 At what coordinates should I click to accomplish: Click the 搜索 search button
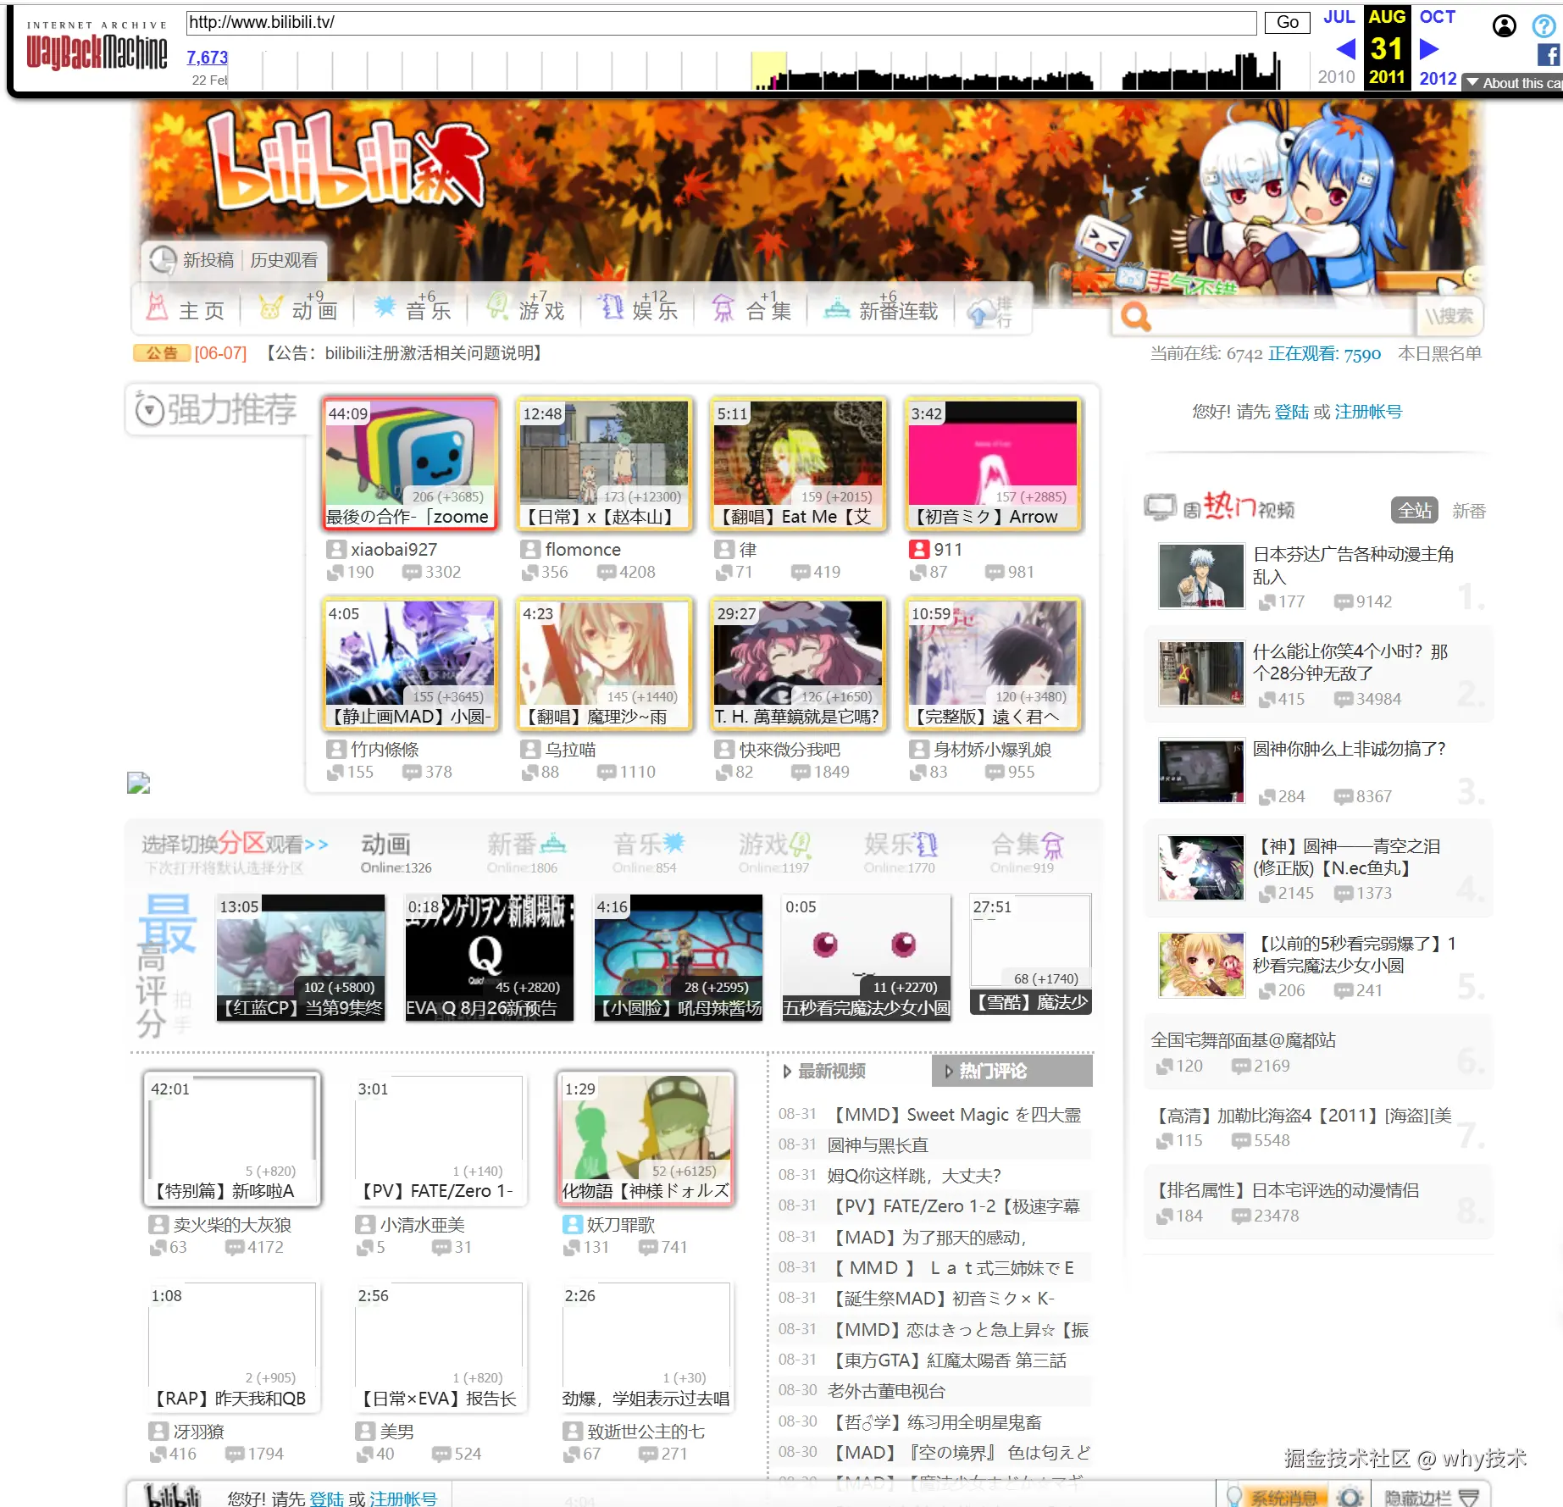click(1449, 316)
